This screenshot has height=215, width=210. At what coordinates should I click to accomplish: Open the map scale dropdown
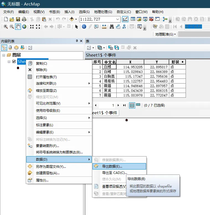[117, 19]
